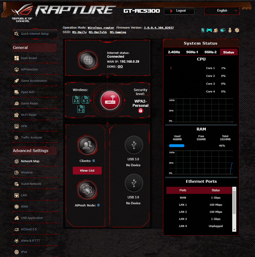Click the AiMesh Node icon
The height and width of the screenshot is (257, 255).
[87, 190]
